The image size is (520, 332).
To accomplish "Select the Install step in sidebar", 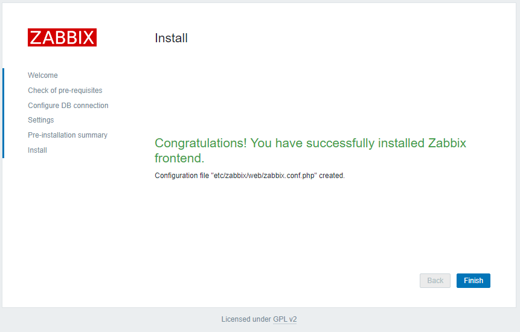I will click(37, 150).
